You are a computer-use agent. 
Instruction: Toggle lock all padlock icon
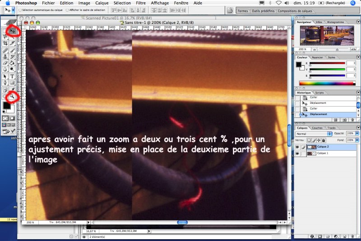tap(324, 140)
